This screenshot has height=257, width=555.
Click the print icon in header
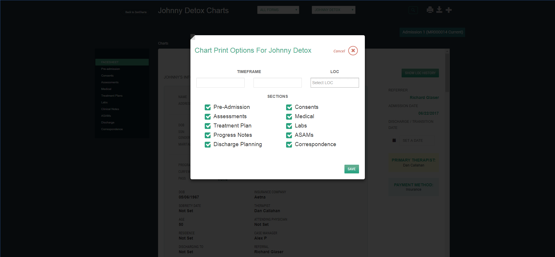430,10
